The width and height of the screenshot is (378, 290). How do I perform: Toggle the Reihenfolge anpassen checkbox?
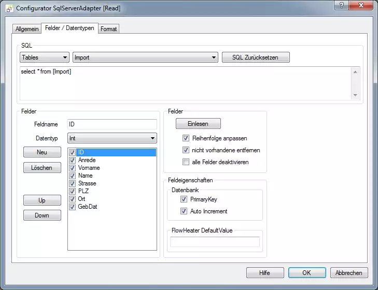pos(186,138)
